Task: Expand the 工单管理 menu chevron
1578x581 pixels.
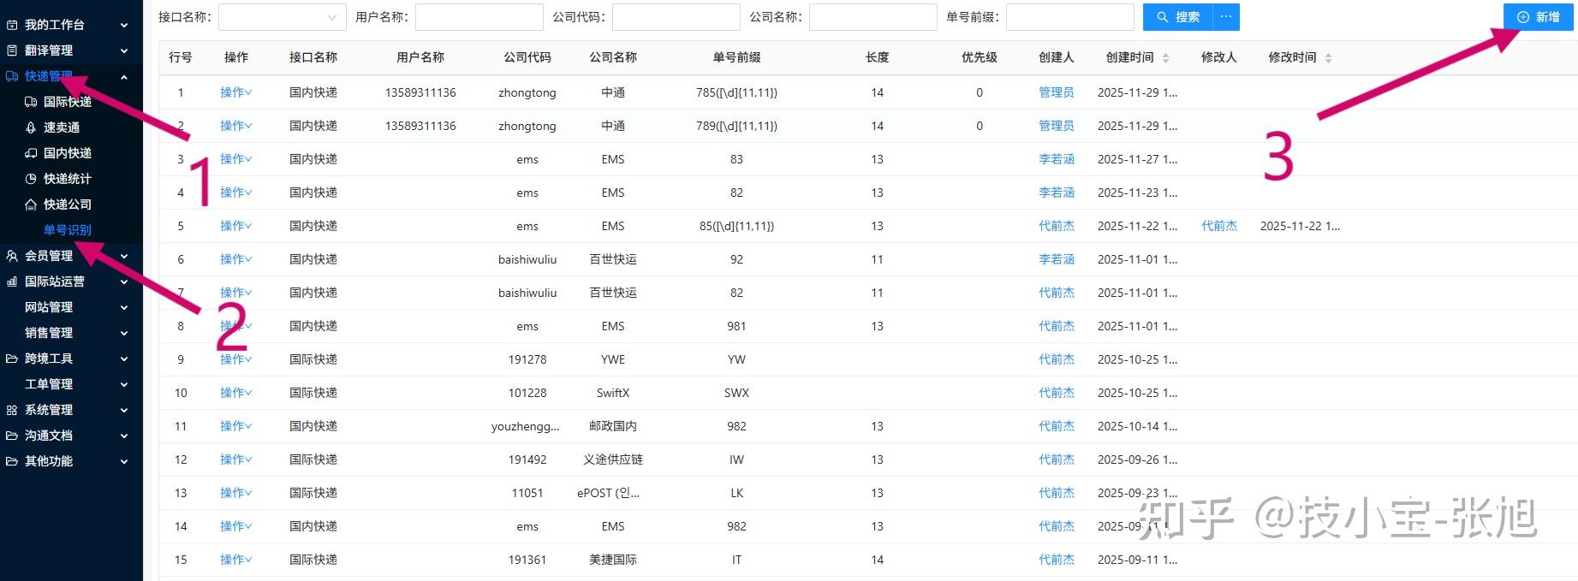Action: 124,385
